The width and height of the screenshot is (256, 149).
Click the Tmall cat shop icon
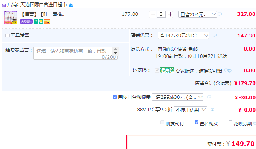4,5
